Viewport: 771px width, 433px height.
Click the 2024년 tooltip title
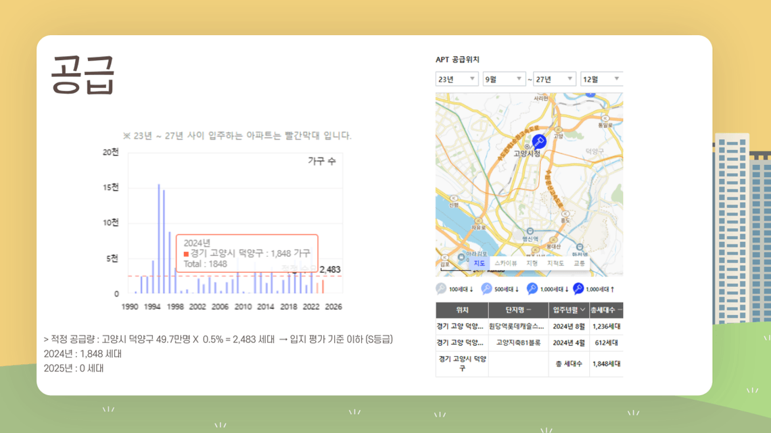click(x=197, y=243)
